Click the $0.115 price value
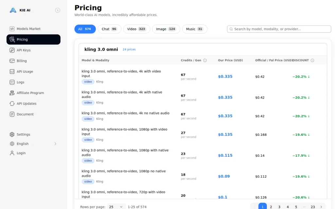335x209 pixels. [225, 155]
